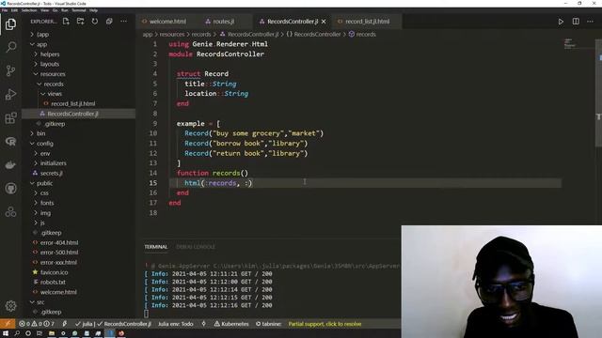
Task: Open the Manage gear in activity bar
Action: 10,305
